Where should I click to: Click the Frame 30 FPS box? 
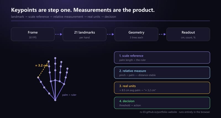(33, 34)
